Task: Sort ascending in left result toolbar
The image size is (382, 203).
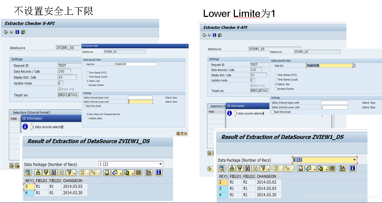Action: tap(38, 173)
